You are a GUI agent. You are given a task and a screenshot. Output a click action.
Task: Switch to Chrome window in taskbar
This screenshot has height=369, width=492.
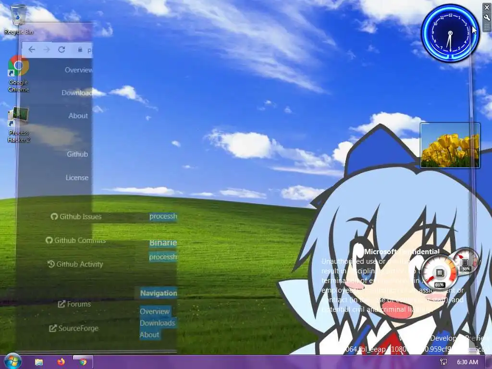[x=83, y=362]
